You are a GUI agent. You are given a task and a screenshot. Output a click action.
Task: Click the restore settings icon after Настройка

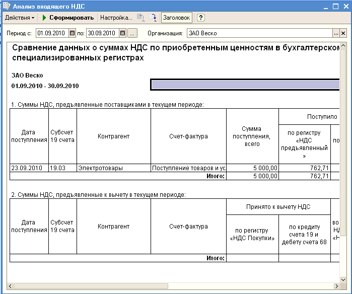(141, 18)
